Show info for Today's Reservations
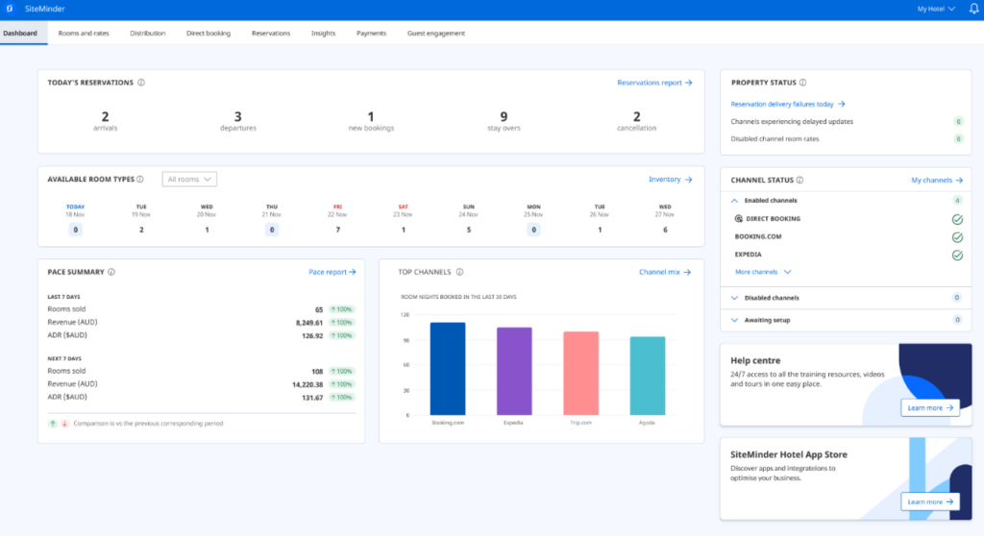This screenshot has height=536, width=984. (x=141, y=83)
